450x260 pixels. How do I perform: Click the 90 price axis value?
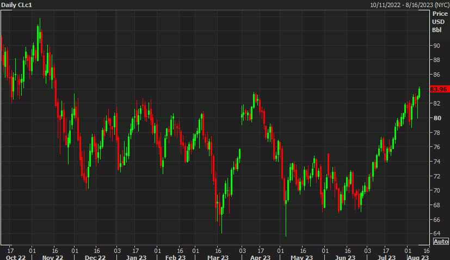436,46
